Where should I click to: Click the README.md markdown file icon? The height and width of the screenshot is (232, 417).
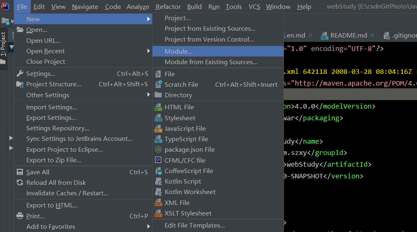(x=324, y=36)
